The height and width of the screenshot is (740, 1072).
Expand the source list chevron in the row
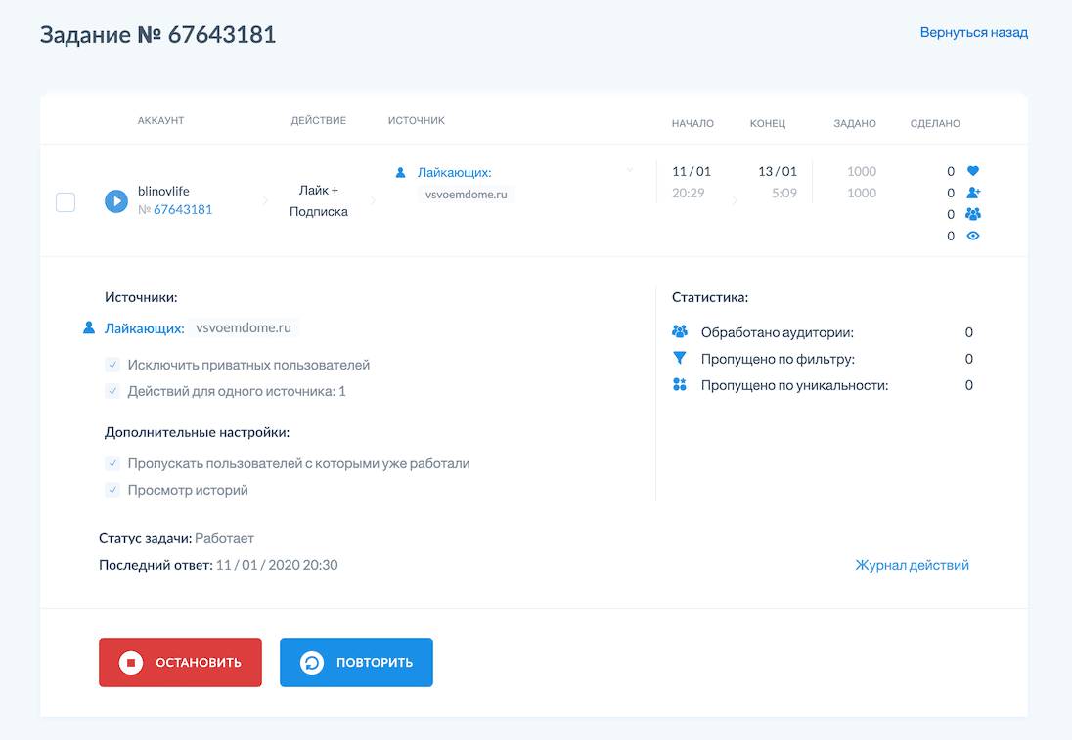tap(630, 170)
